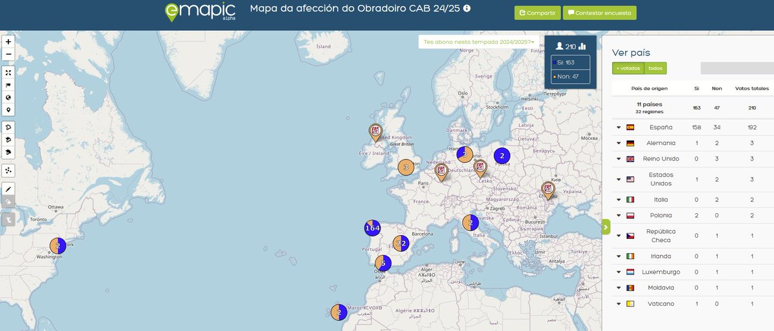Click the location pin tool icon
The height and width of the screenshot is (331, 774).
8,110
